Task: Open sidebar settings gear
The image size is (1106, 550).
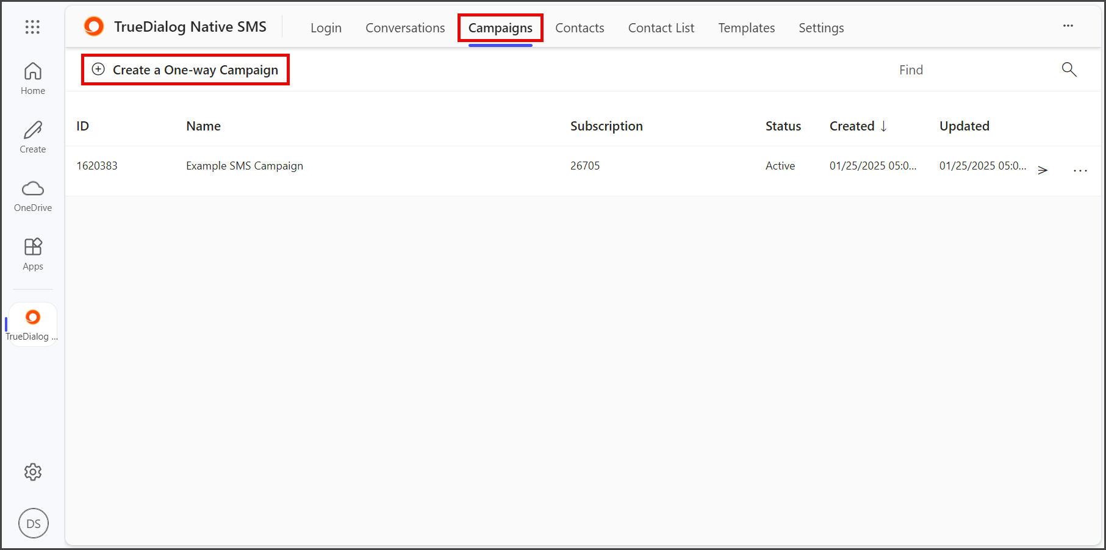Action: (x=33, y=472)
